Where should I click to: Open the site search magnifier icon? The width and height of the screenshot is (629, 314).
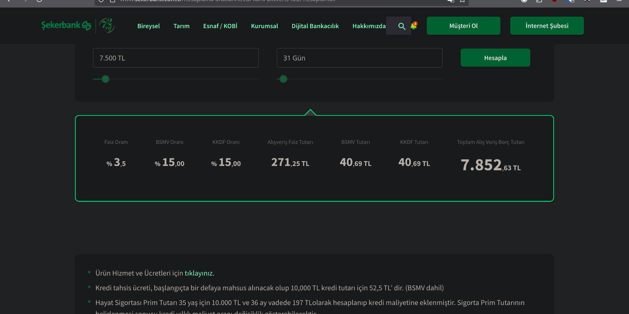pyautogui.click(x=402, y=26)
